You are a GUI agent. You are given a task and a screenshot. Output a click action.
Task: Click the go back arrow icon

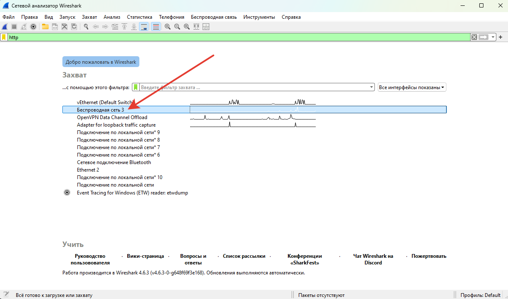(x=96, y=27)
